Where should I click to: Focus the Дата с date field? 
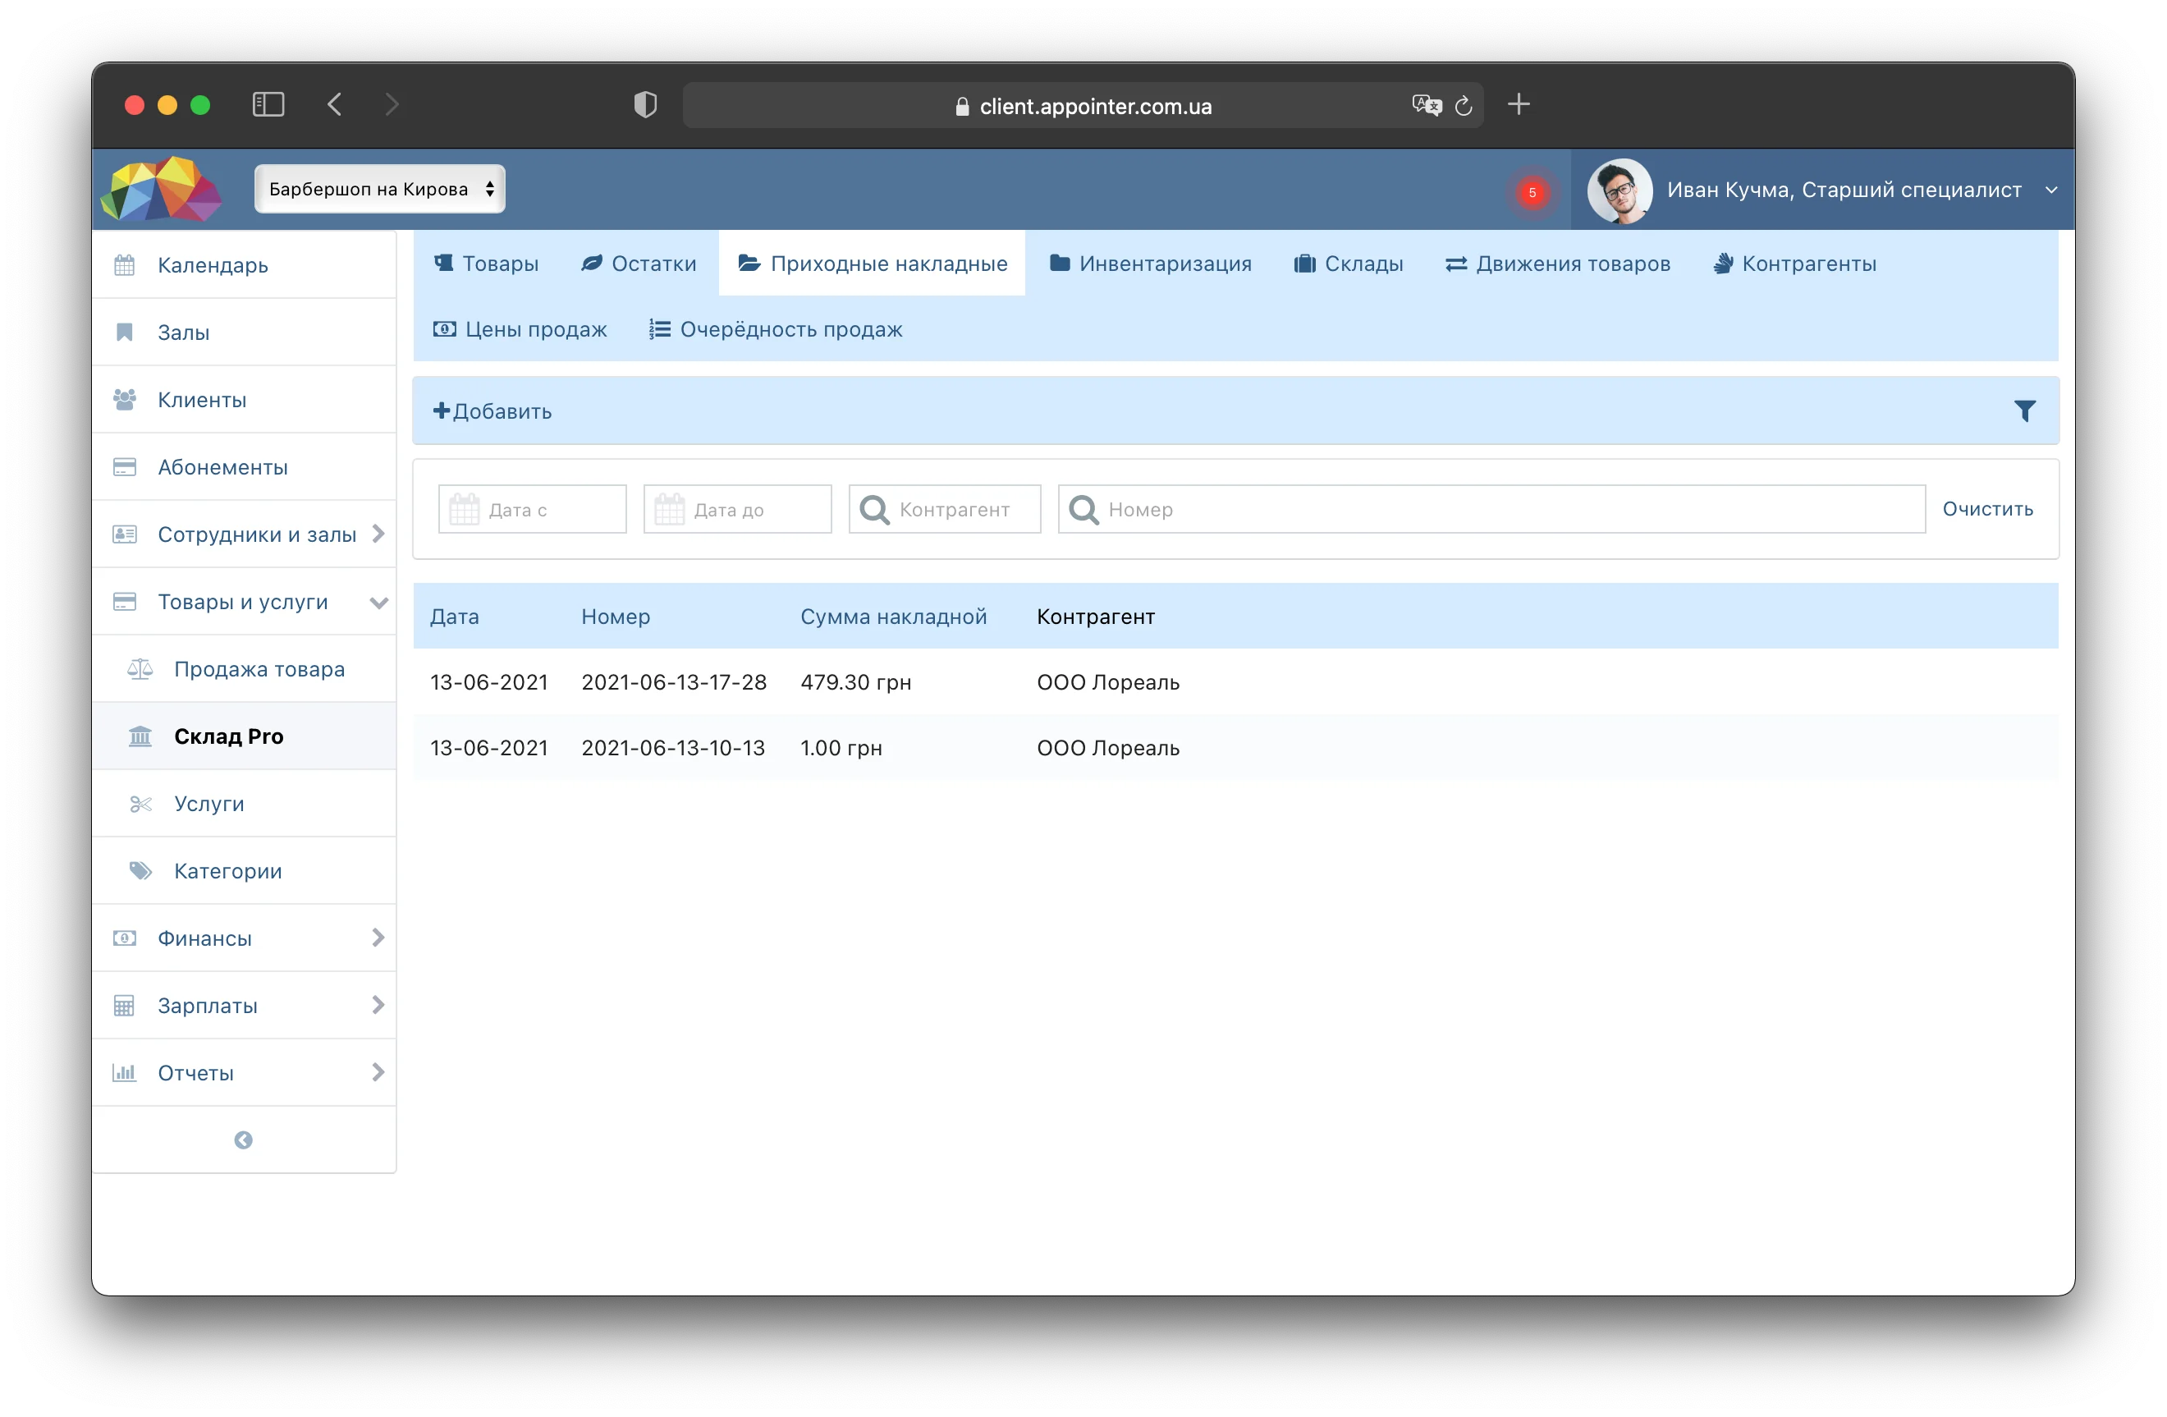click(x=533, y=509)
